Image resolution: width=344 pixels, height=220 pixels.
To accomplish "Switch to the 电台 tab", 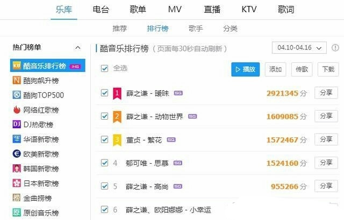I will coord(101,10).
